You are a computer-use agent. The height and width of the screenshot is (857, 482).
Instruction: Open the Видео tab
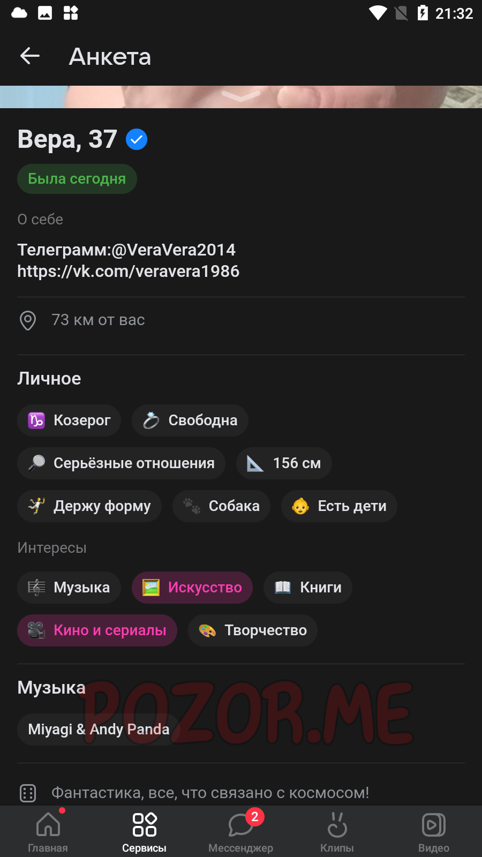(x=434, y=831)
